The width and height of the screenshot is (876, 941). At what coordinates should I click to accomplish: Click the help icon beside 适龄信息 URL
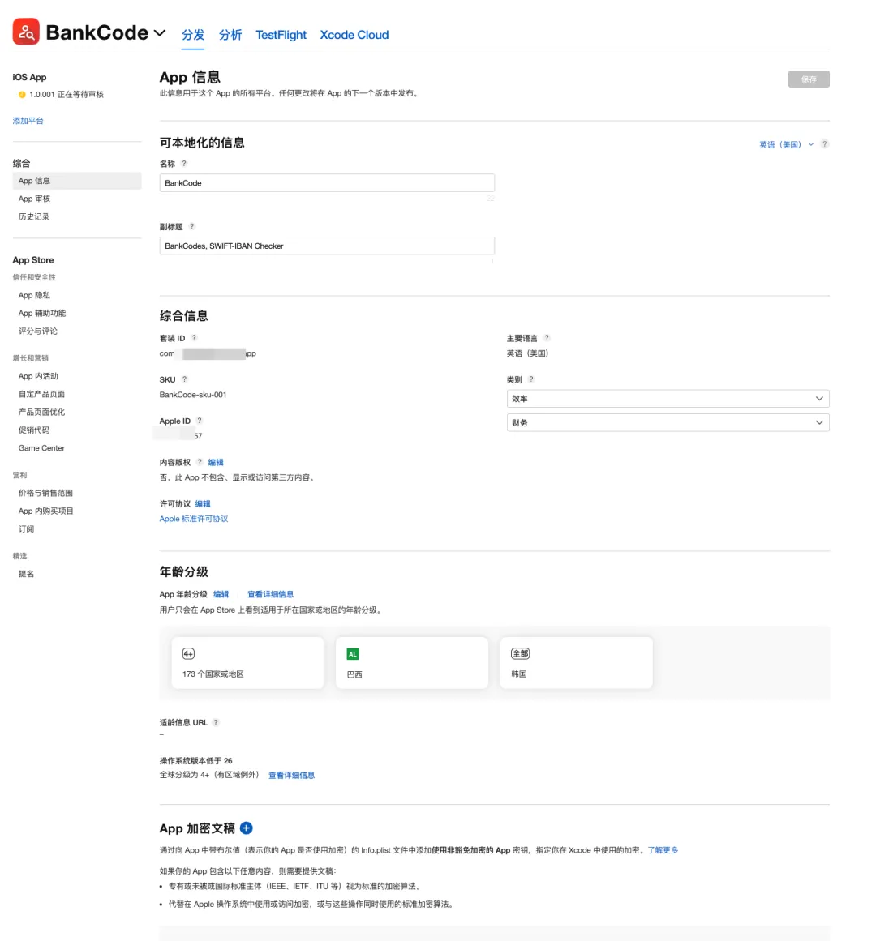pyautogui.click(x=216, y=722)
